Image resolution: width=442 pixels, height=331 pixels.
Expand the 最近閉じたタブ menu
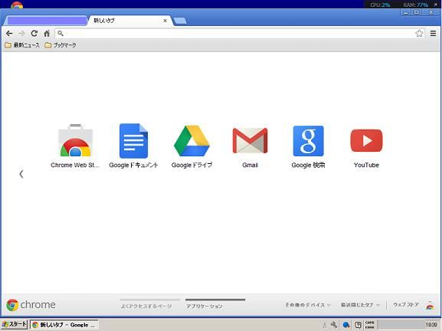pyautogui.click(x=360, y=305)
